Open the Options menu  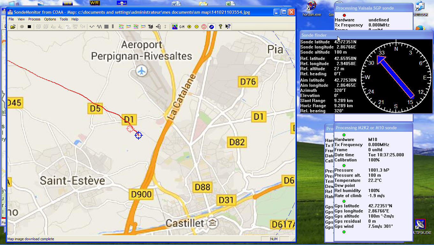[x=50, y=19]
